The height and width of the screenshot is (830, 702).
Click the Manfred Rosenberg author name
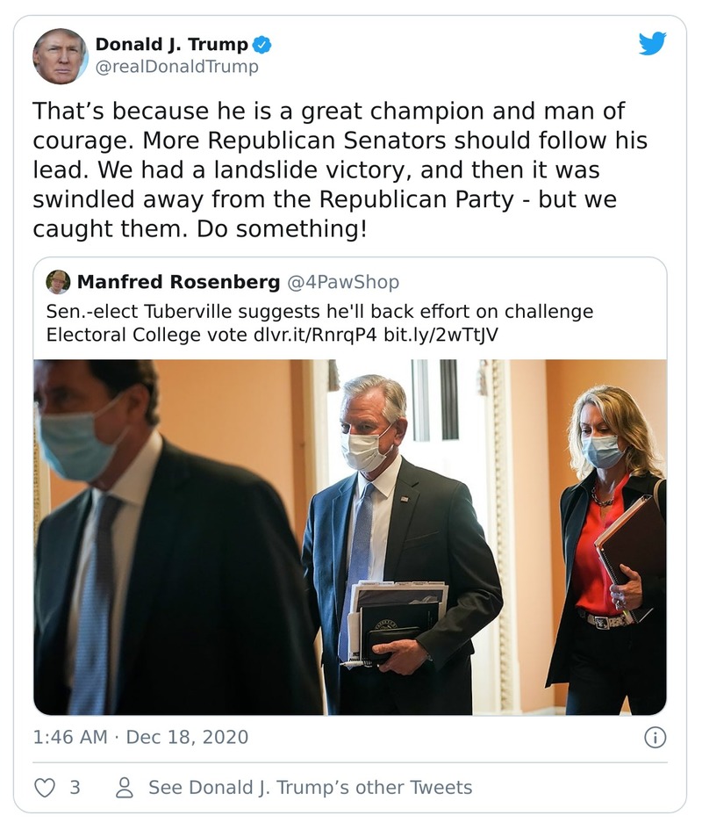[x=178, y=282]
